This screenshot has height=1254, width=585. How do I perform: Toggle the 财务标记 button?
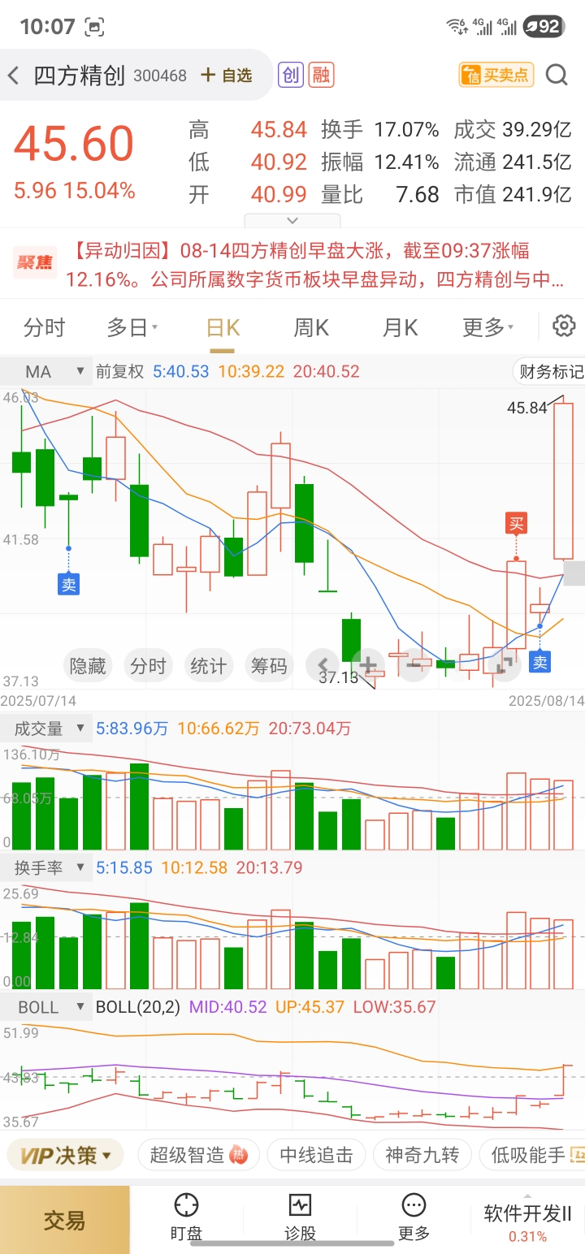tap(551, 372)
